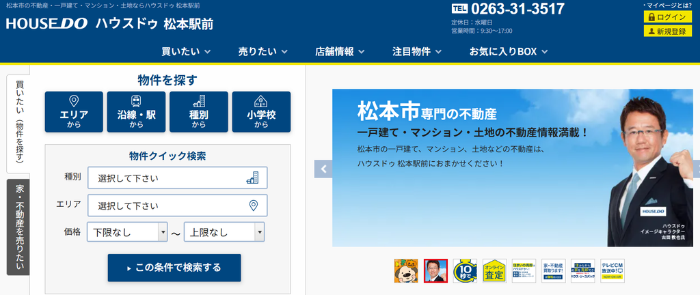Open the 上限なし price dropdown
This screenshot has width=700, height=295.
(224, 232)
